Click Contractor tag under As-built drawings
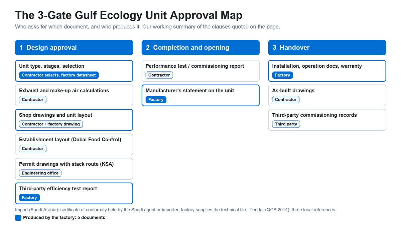This screenshot has width=401, height=225. 286,100
